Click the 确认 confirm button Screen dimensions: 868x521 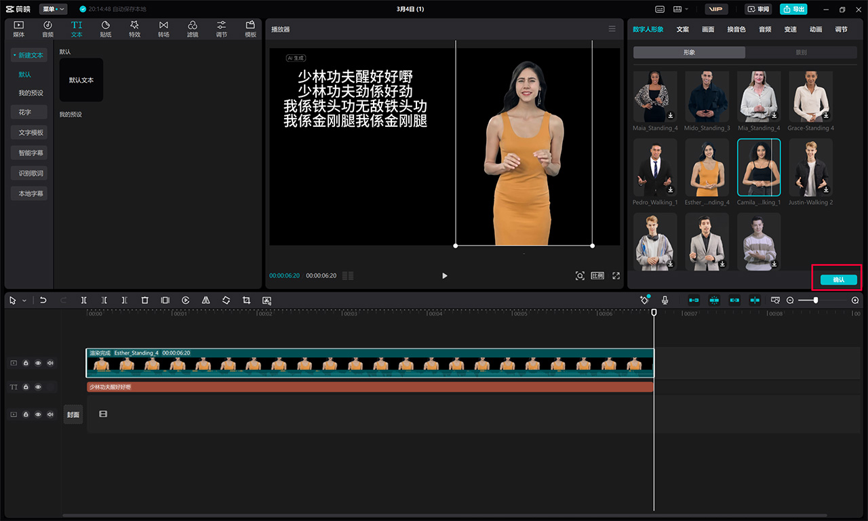836,279
